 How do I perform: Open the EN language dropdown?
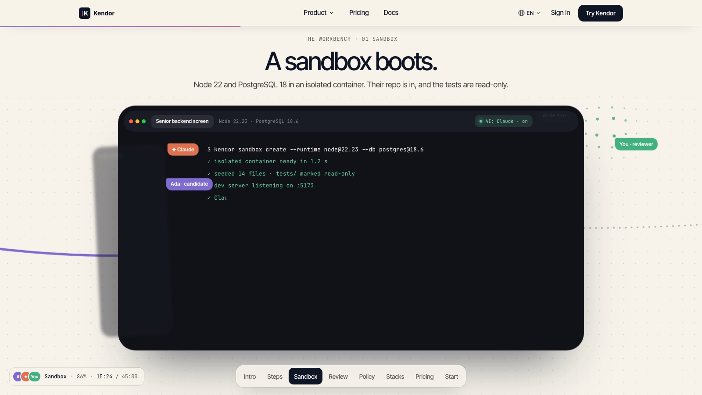[529, 13]
